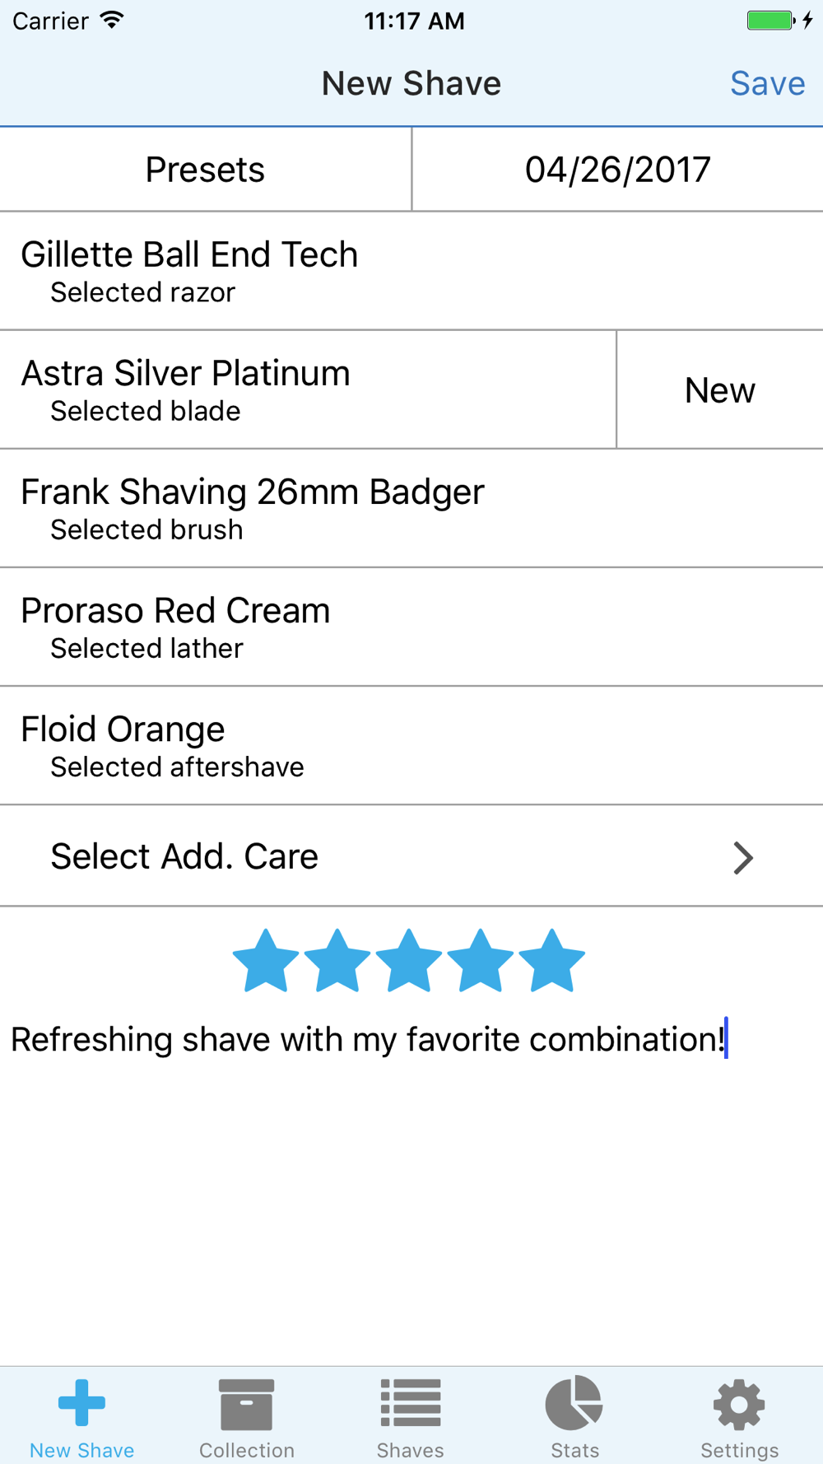
Task: Open the Collection box icon
Action: [x=246, y=1405]
